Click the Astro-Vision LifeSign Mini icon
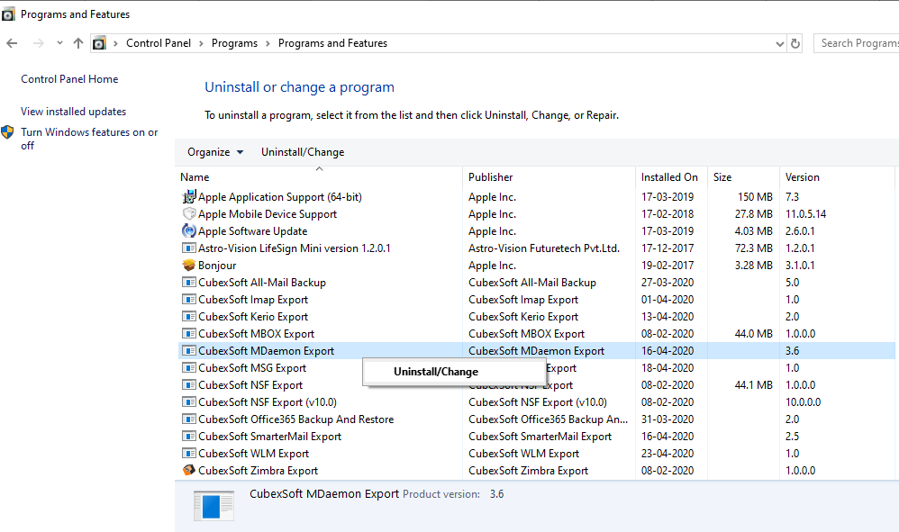Viewport: 899px width, 532px height. [x=189, y=248]
